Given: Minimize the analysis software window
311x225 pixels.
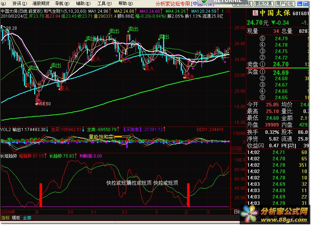Looking at the screenshot, I should pos(300,4).
